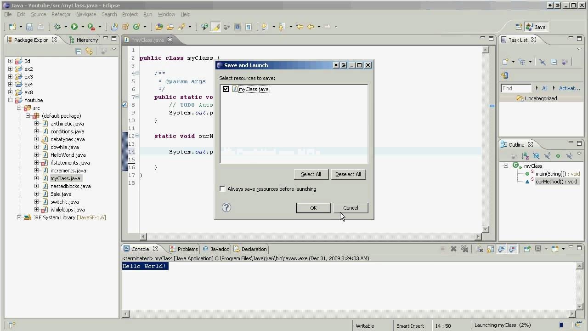
Task: Click the Open Type icon
Action: click(x=159, y=27)
